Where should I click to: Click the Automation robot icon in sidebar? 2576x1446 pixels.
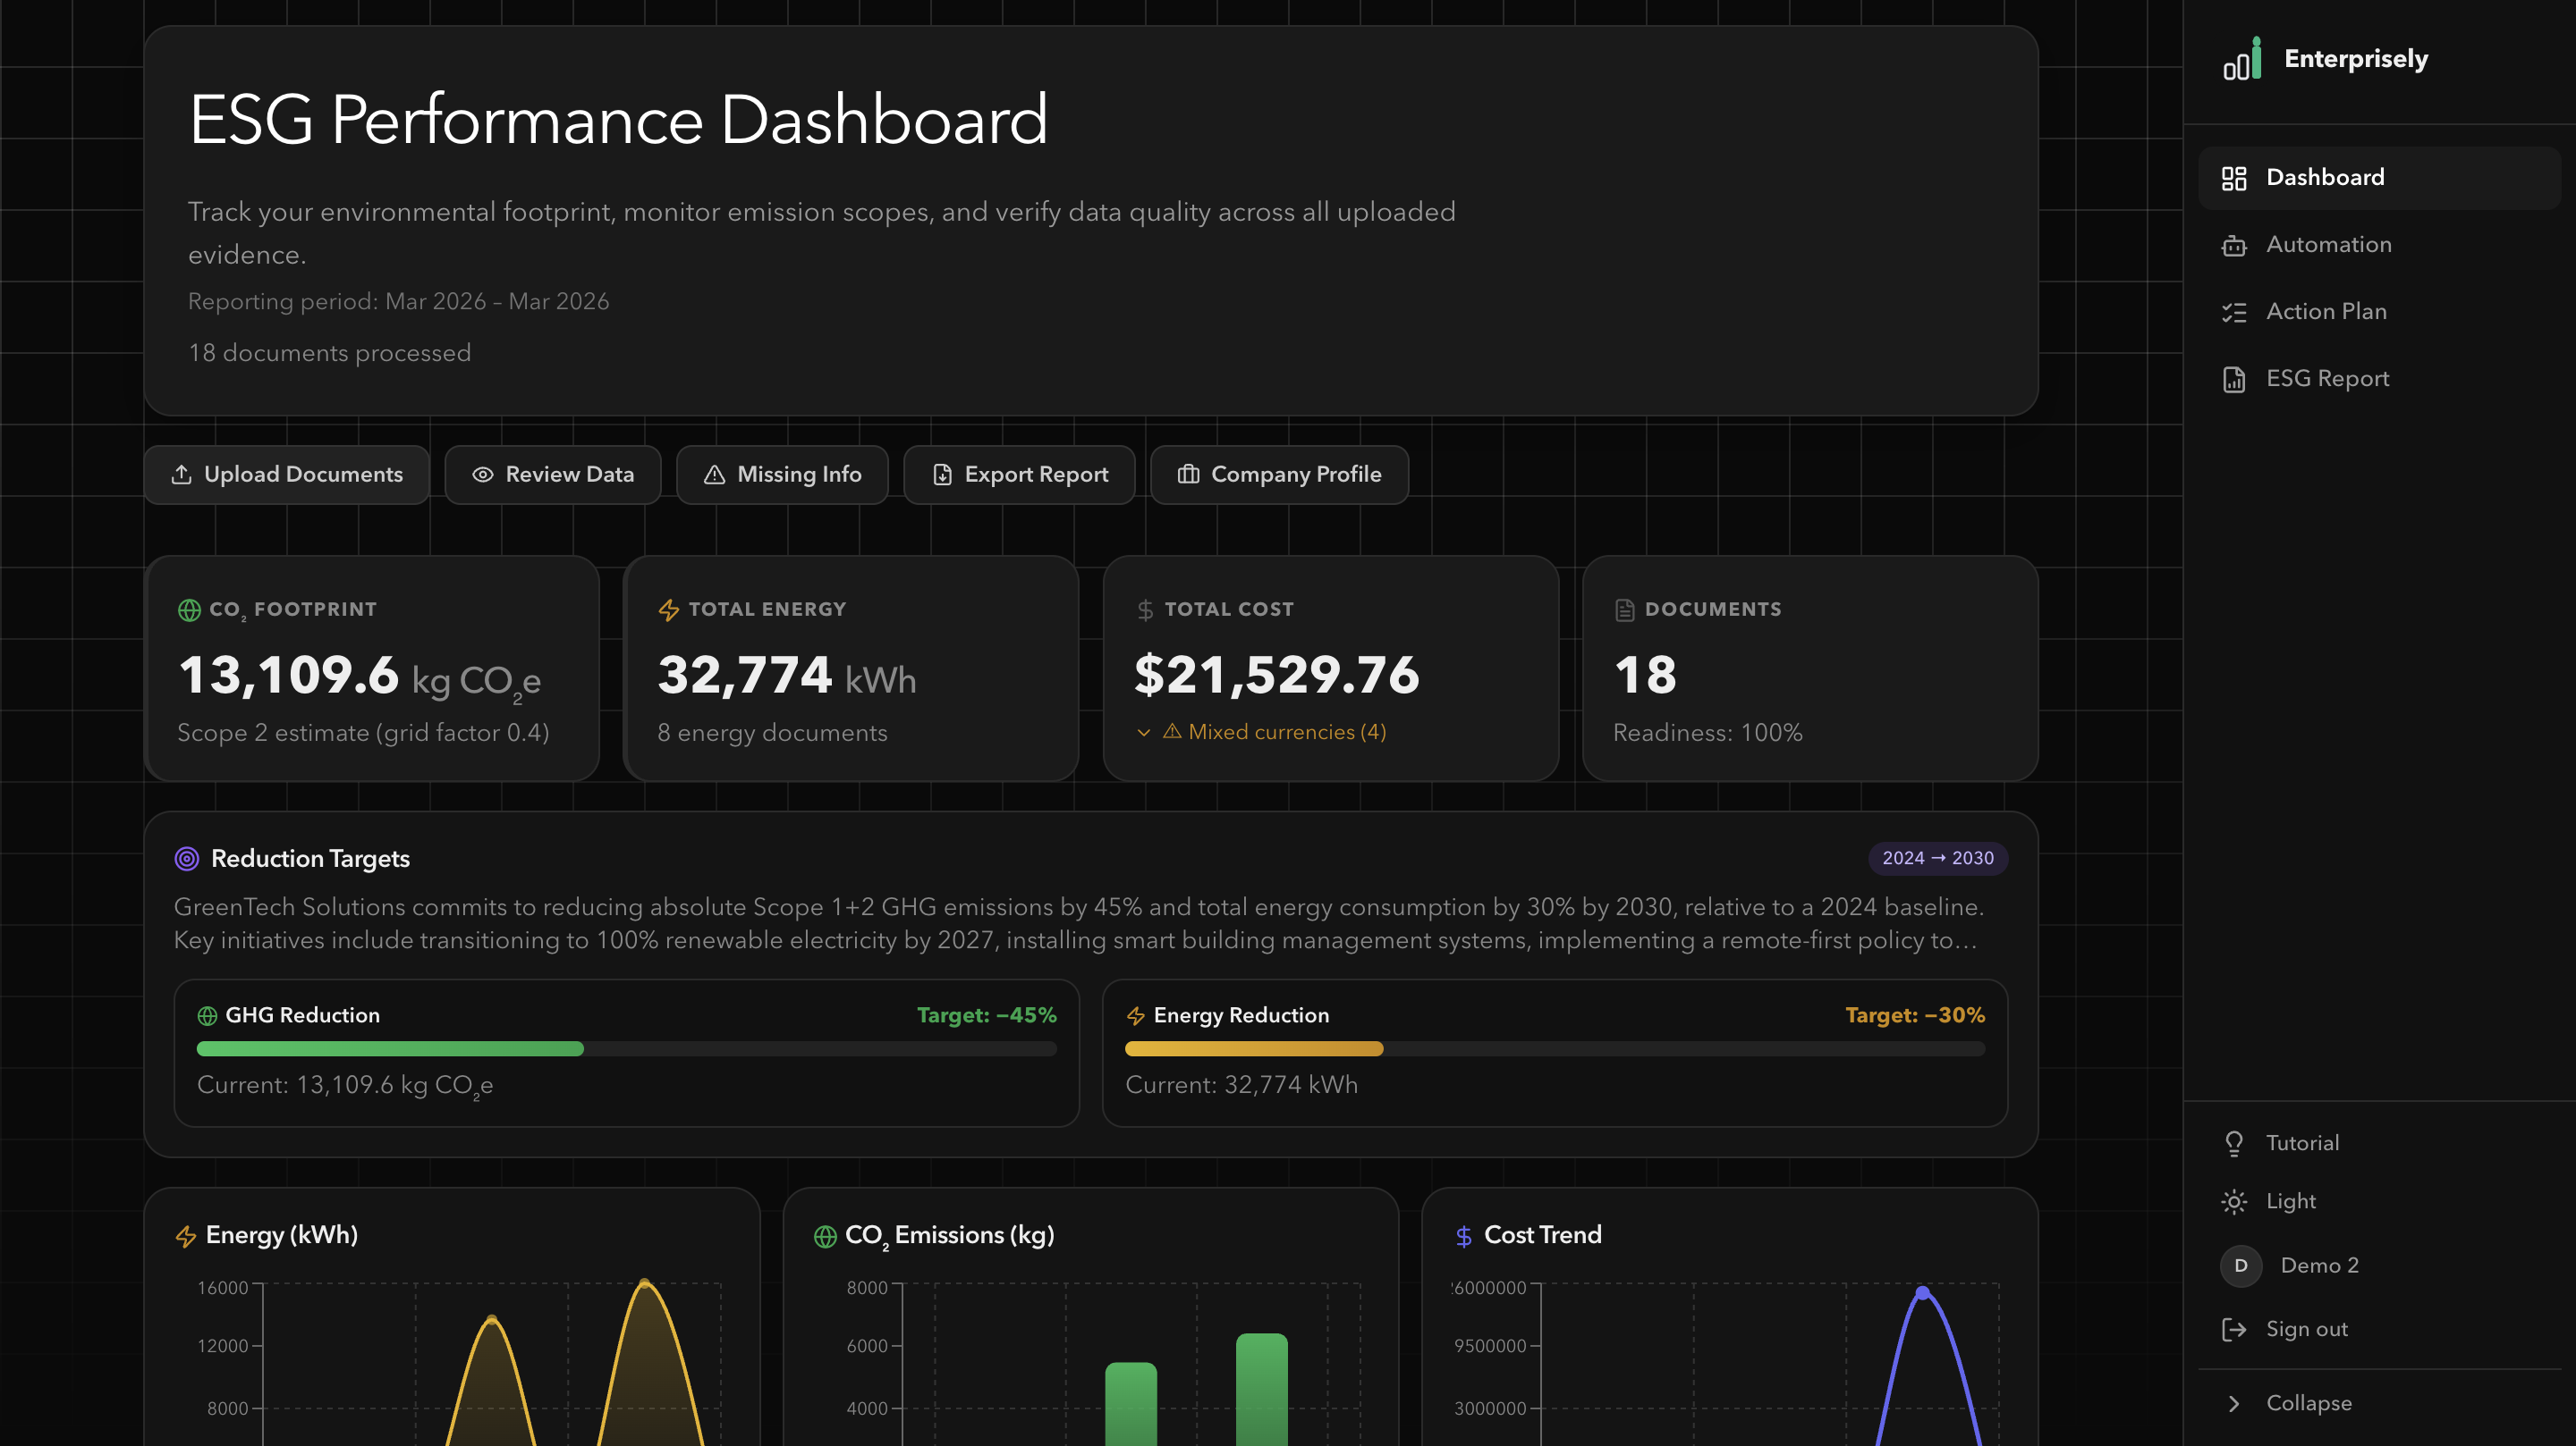[x=2234, y=245]
